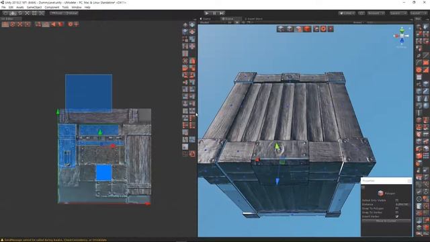Click the last small red icon in scene overlay
The width and height of the screenshot is (430, 242).
click(331, 29)
